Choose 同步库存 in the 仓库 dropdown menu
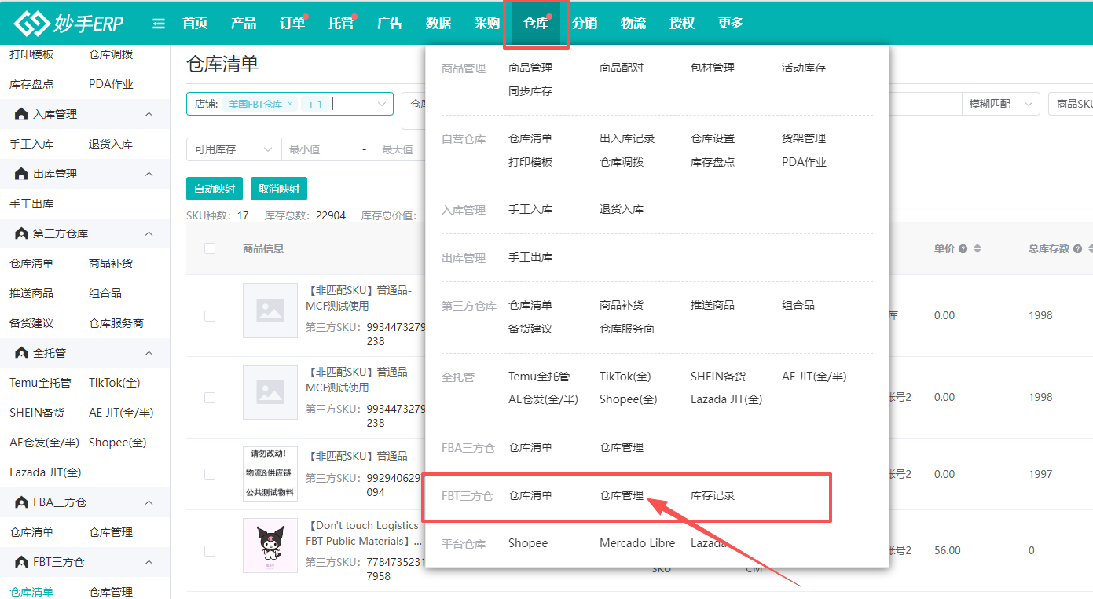Image resolution: width=1093 pixels, height=599 pixels. coord(530,92)
